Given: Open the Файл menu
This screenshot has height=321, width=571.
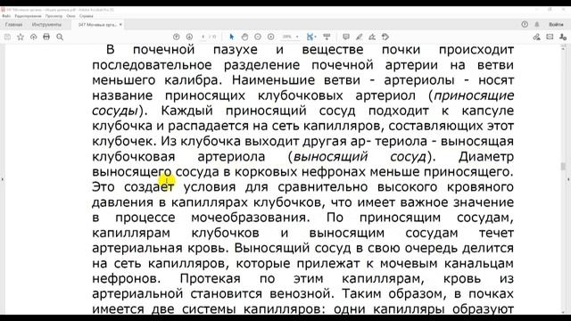Looking at the screenshot, I should tap(6, 16).
